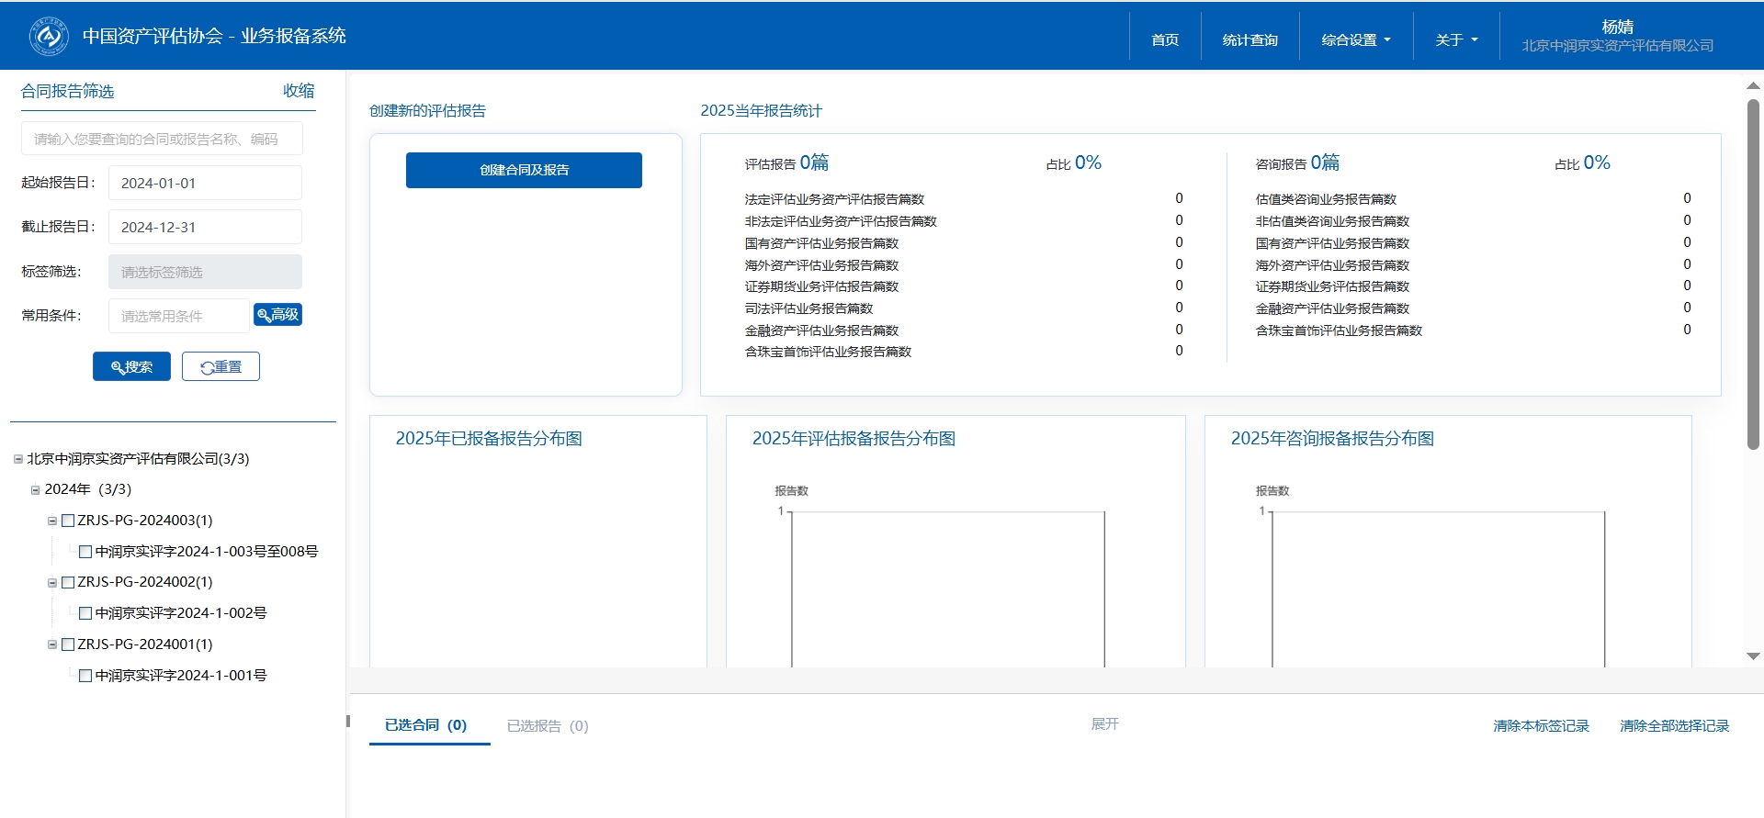
Task: Collapse the 2024年 tree node
Action: 36,490
